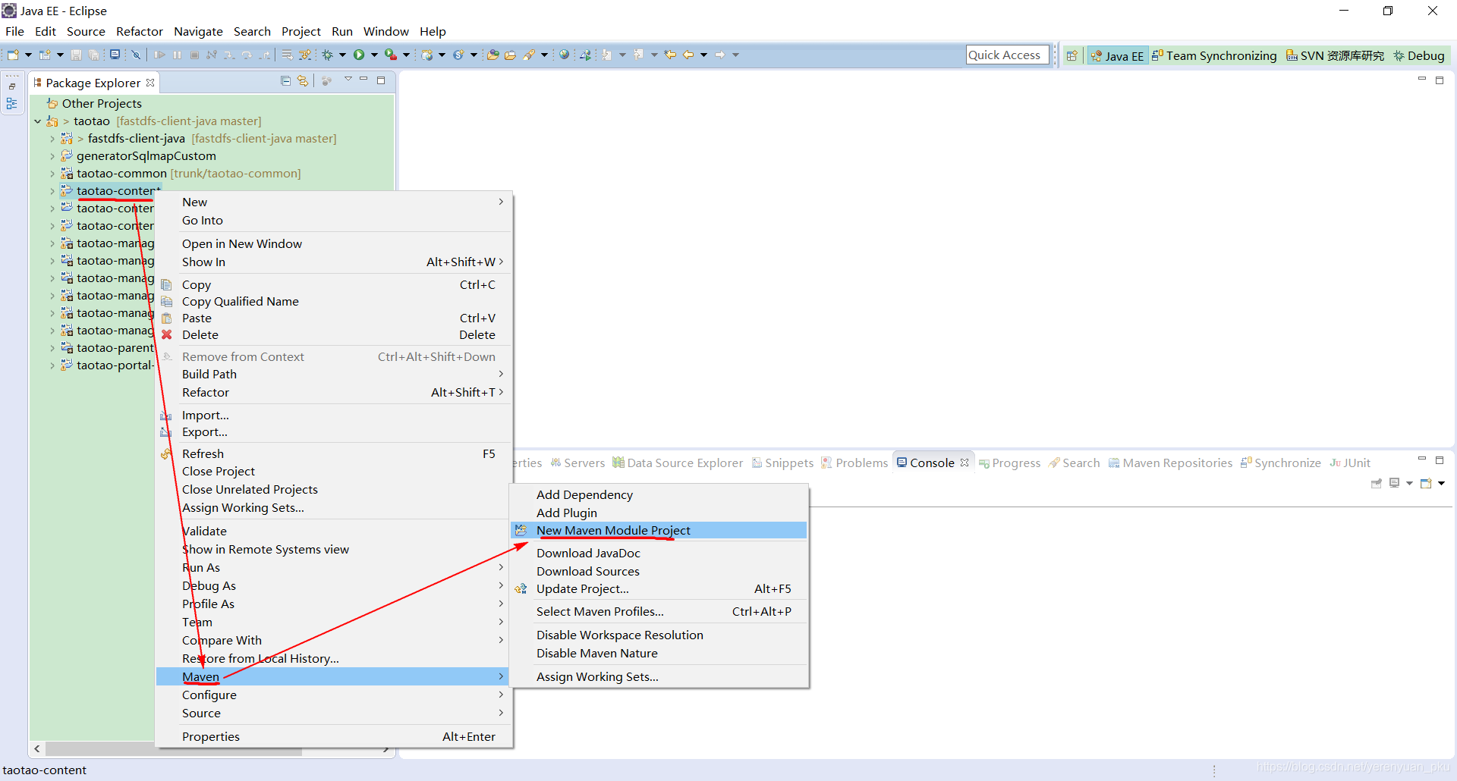The height and width of the screenshot is (781, 1457).
Task: Expand the generatorSqlmapCustom tree node
Action: 52,156
